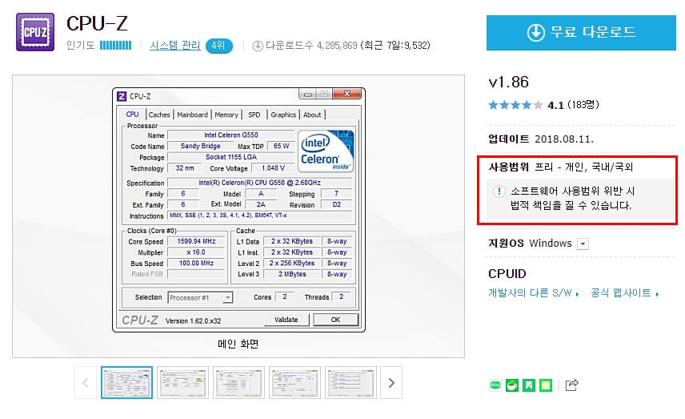685x419 pixels.
Task: Share via the green bookmark icon
Action: click(529, 385)
